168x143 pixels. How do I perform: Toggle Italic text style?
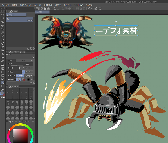click(x=23, y=68)
